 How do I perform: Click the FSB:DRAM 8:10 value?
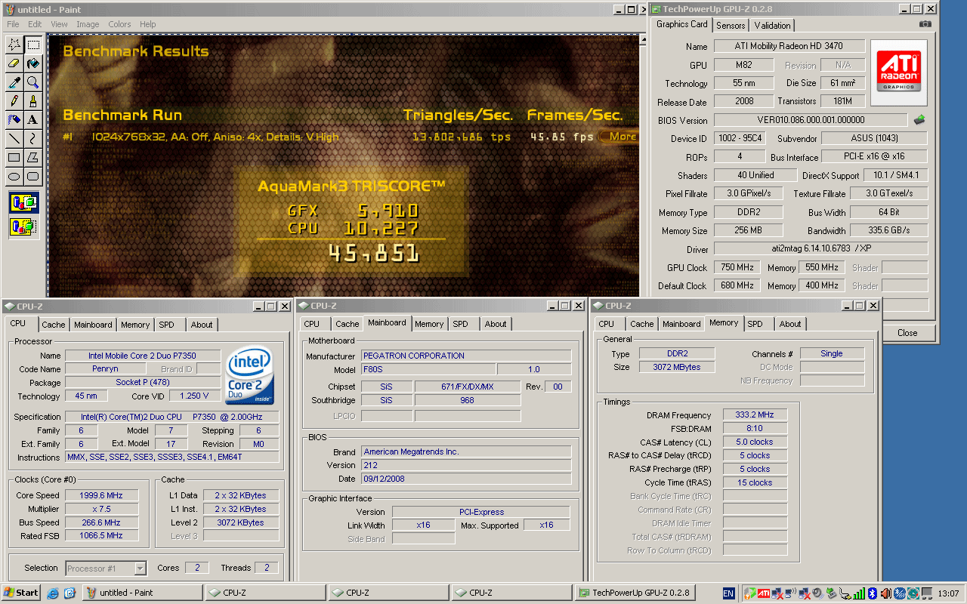pyautogui.click(x=754, y=428)
